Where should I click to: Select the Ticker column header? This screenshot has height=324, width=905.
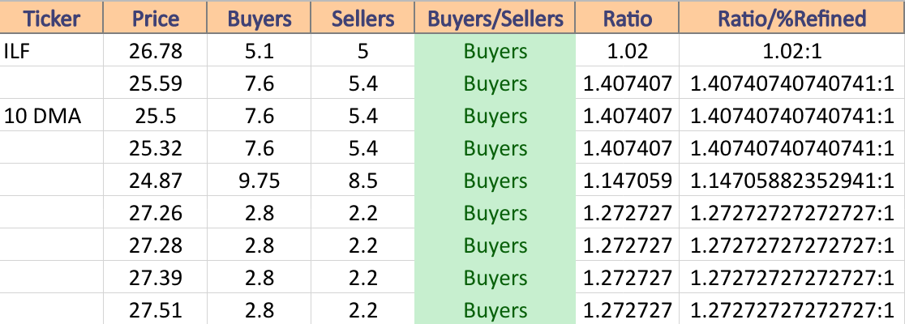52,17
